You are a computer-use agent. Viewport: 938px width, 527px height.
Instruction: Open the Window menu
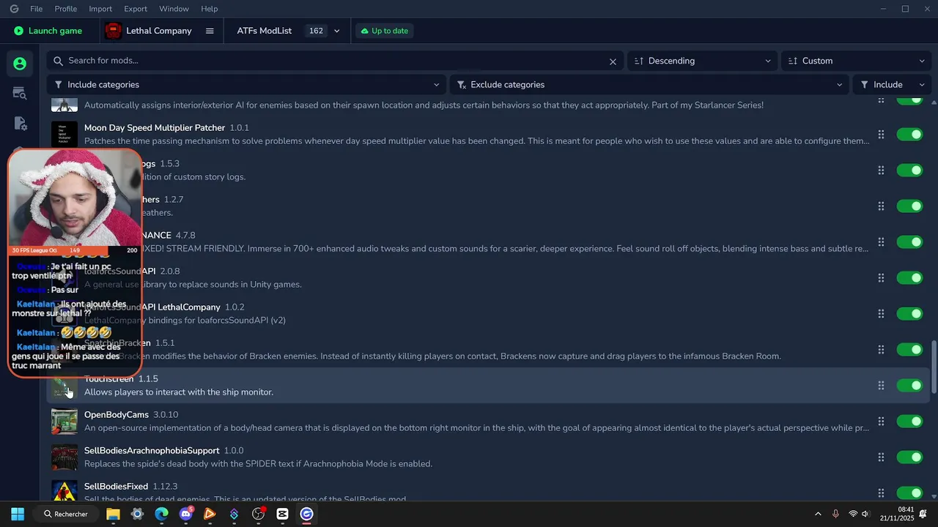(174, 9)
